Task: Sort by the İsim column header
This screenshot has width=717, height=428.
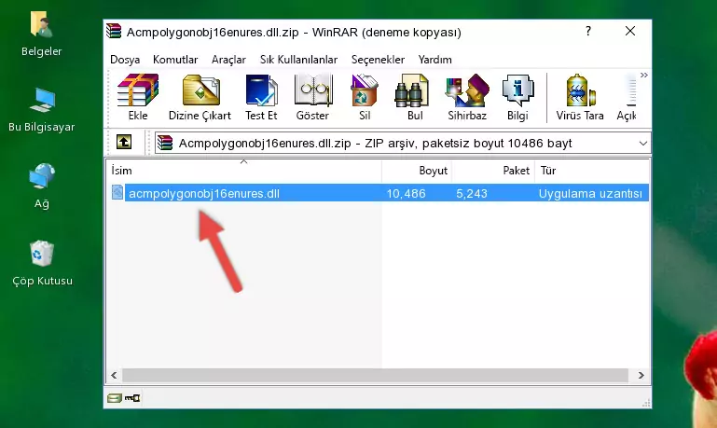Action: pos(244,171)
